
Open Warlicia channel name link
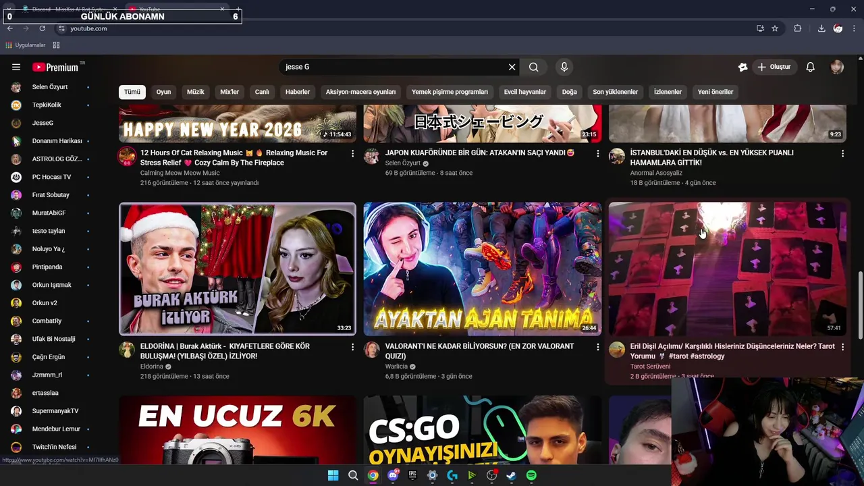pyautogui.click(x=396, y=367)
